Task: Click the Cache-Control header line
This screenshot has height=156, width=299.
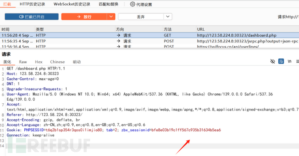Action: pyautogui.click(x=33, y=79)
